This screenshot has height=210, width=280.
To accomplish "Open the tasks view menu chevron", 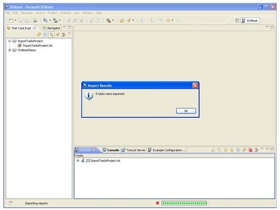I will pyautogui.click(x=262, y=148).
